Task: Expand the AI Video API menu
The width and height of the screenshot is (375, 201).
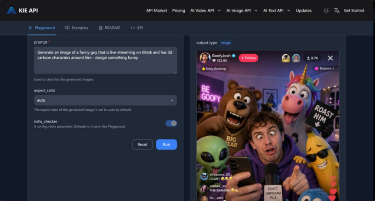Action: 205,10
